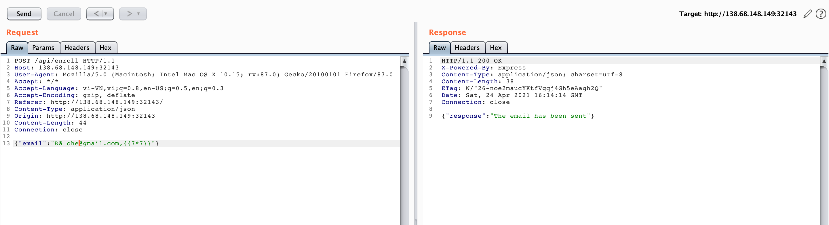Click the request JSON body email line
Image resolution: width=829 pixels, height=225 pixels.
[x=87, y=143]
